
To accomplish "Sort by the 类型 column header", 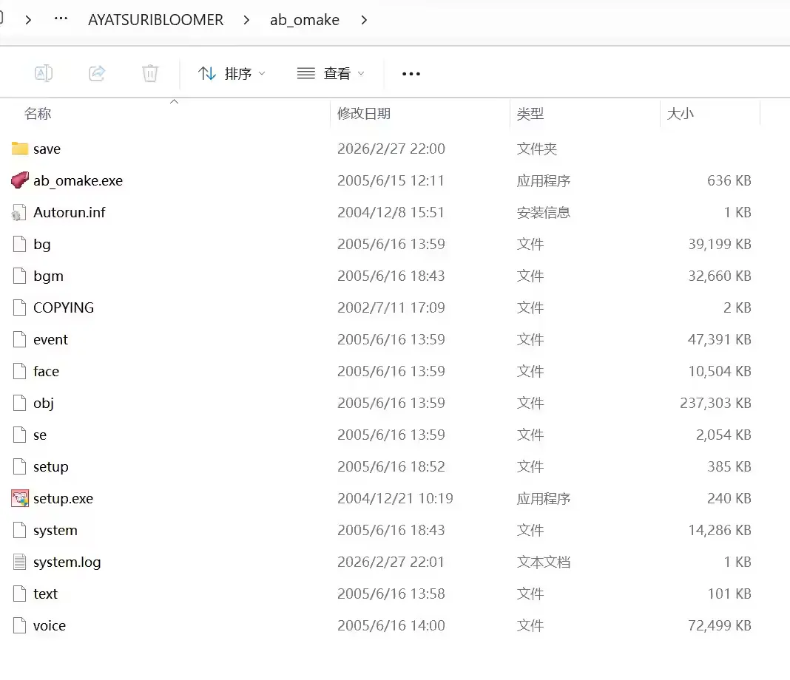I will coord(530,114).
